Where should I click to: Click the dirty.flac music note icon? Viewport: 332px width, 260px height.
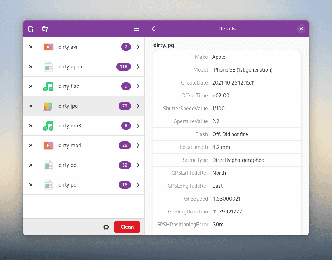click(48, 86)
